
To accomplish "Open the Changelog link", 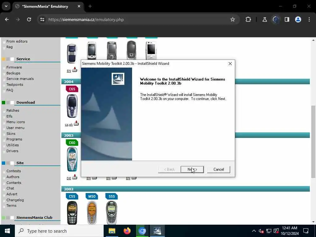I will click(x=15, y=200).
